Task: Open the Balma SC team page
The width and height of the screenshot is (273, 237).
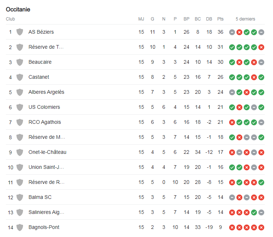Action: pyautogui.click(x=40, y=197)
